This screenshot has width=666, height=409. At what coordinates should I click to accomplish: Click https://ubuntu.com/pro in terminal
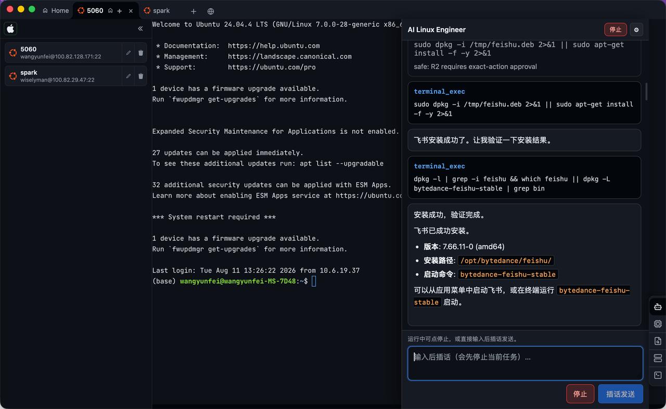pyautogui.click(x=272, y=67)
